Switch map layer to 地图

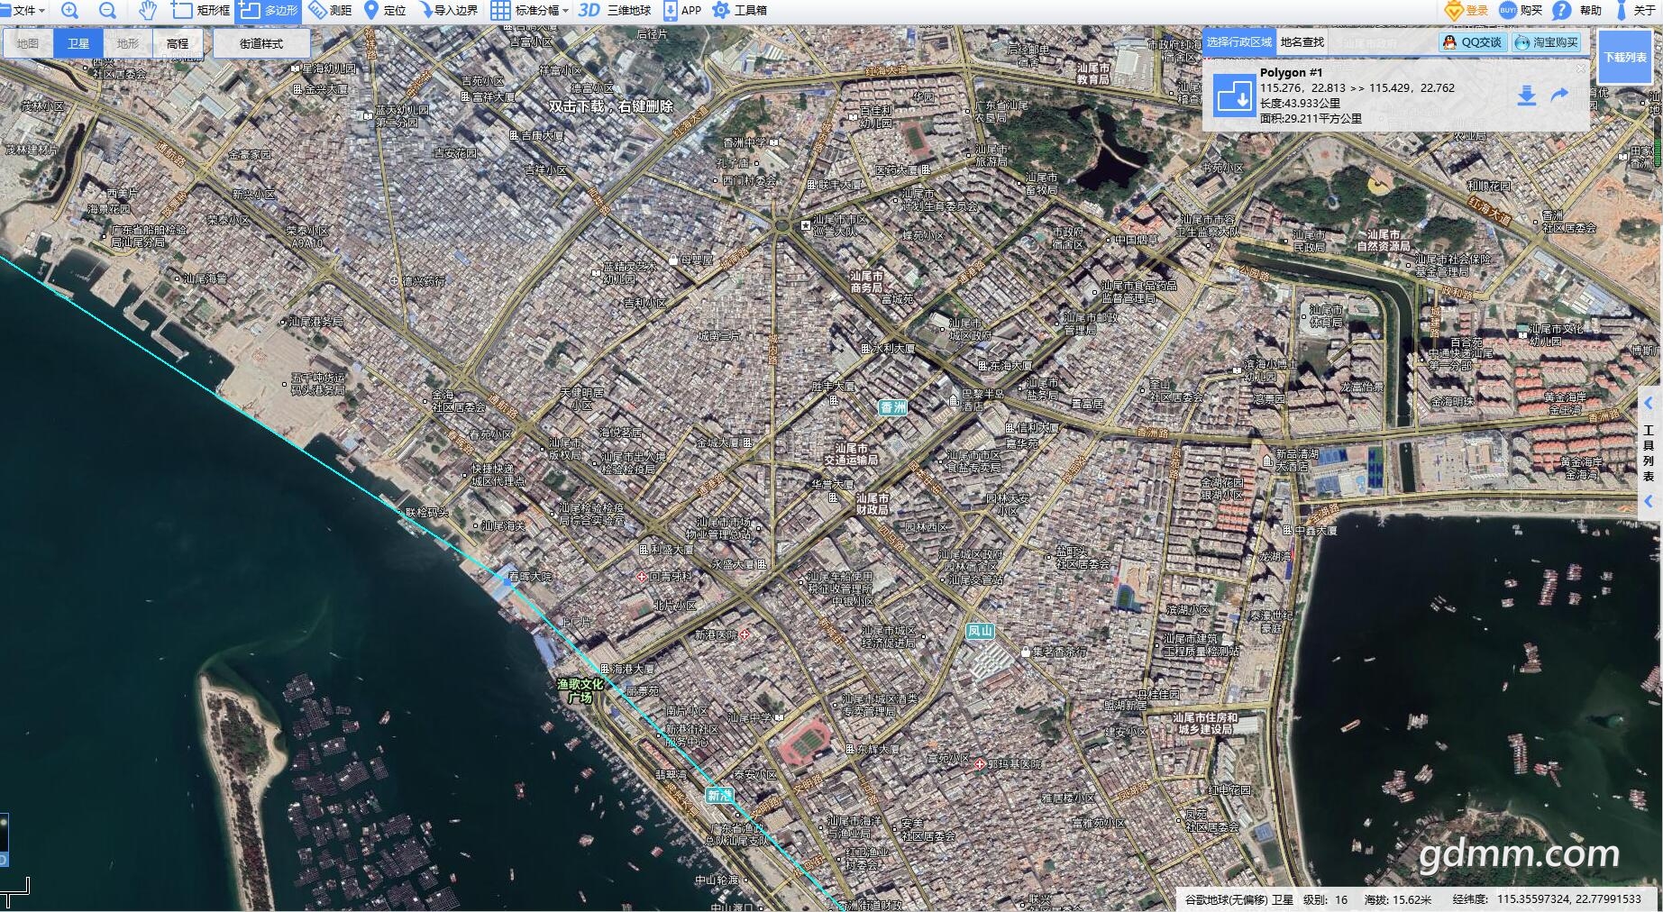(x=28, y=43)
